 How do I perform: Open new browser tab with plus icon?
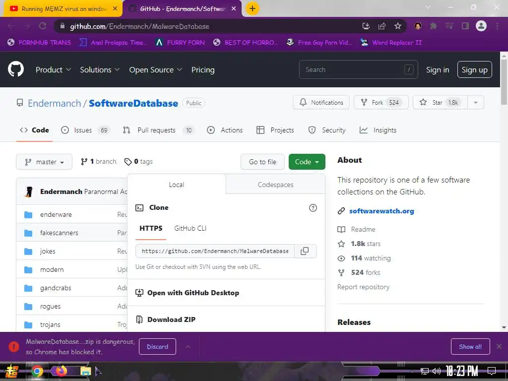(x=253, y=8)
